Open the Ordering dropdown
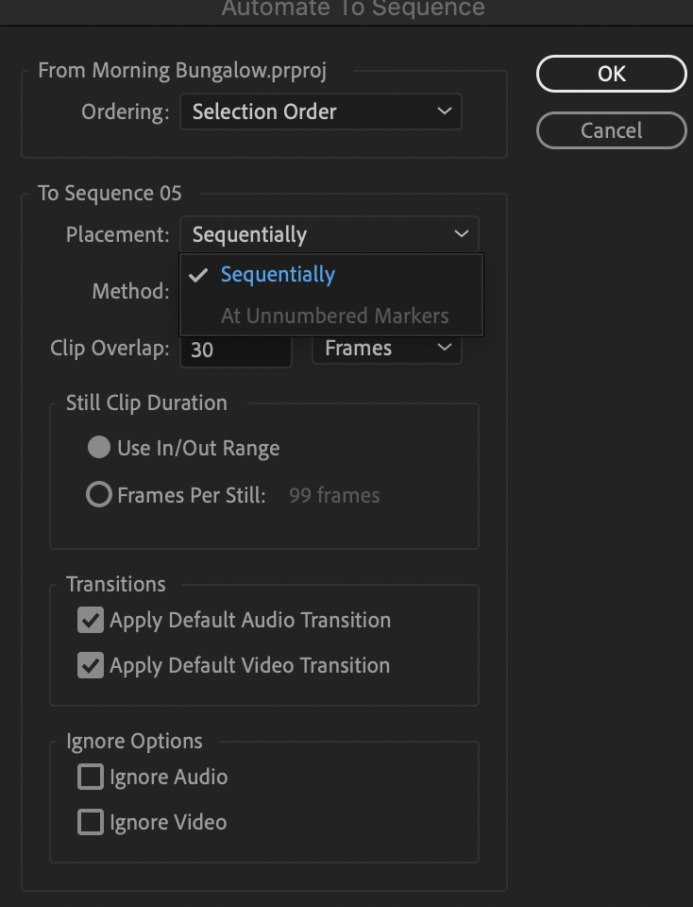Screen dimensions: 693x907 (x=320, y=111)
